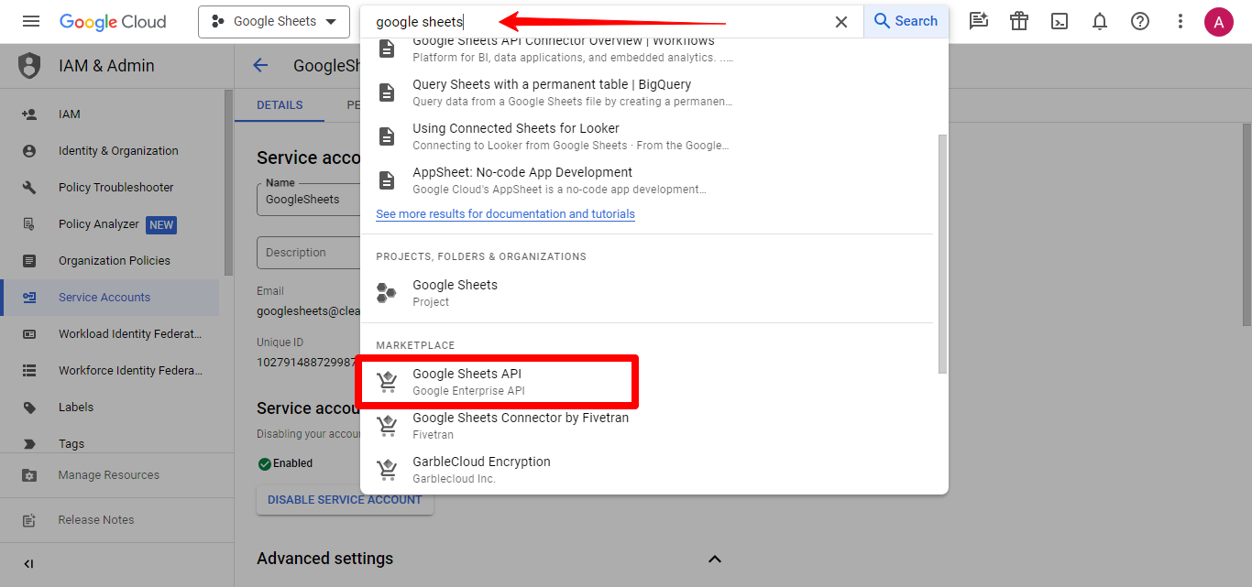Click the blue Search button

[x=906, y=21]
